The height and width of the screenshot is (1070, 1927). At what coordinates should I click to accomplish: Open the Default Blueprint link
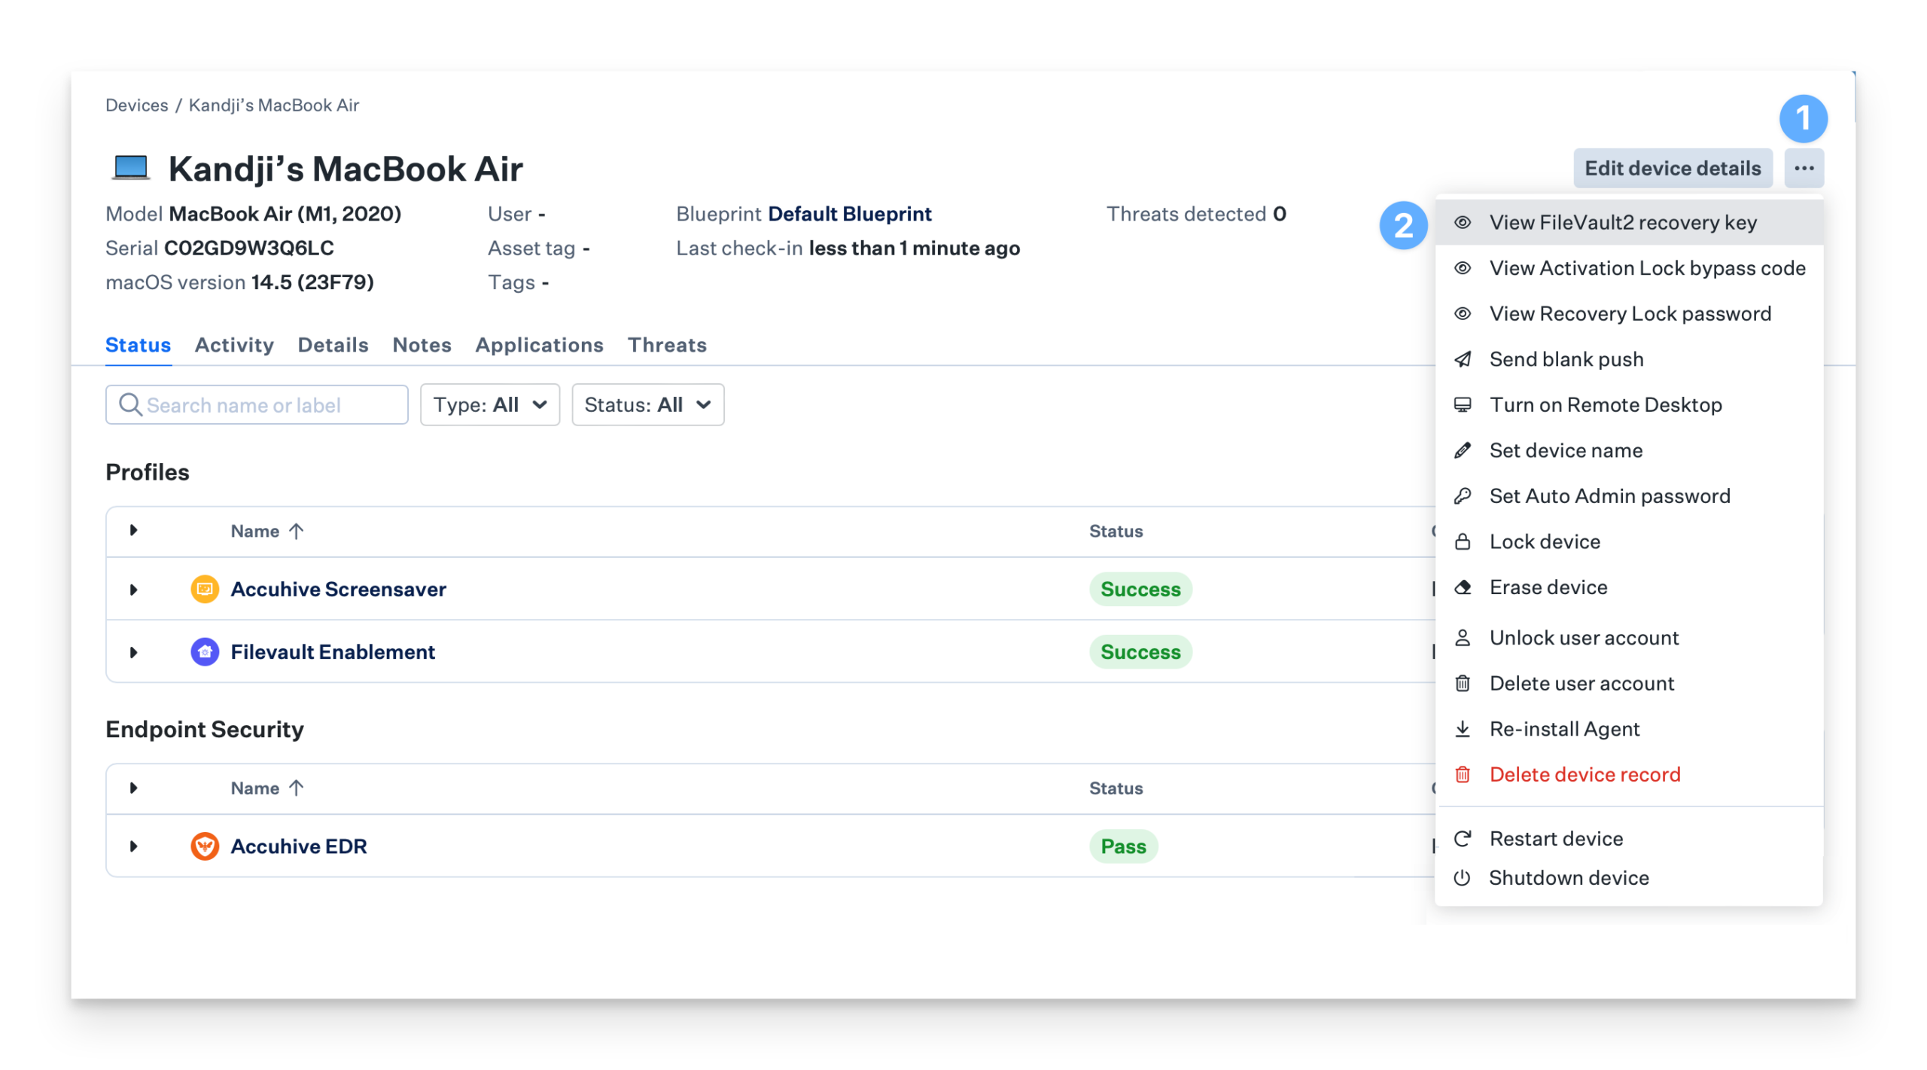coord(849,214)
